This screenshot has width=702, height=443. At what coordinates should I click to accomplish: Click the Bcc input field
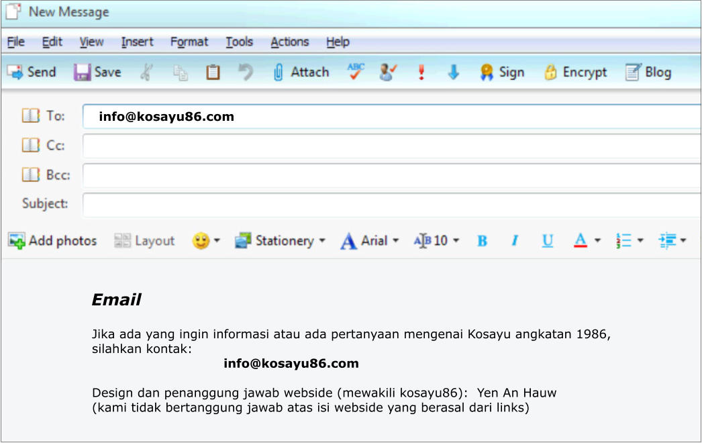[x=392, y=175]
